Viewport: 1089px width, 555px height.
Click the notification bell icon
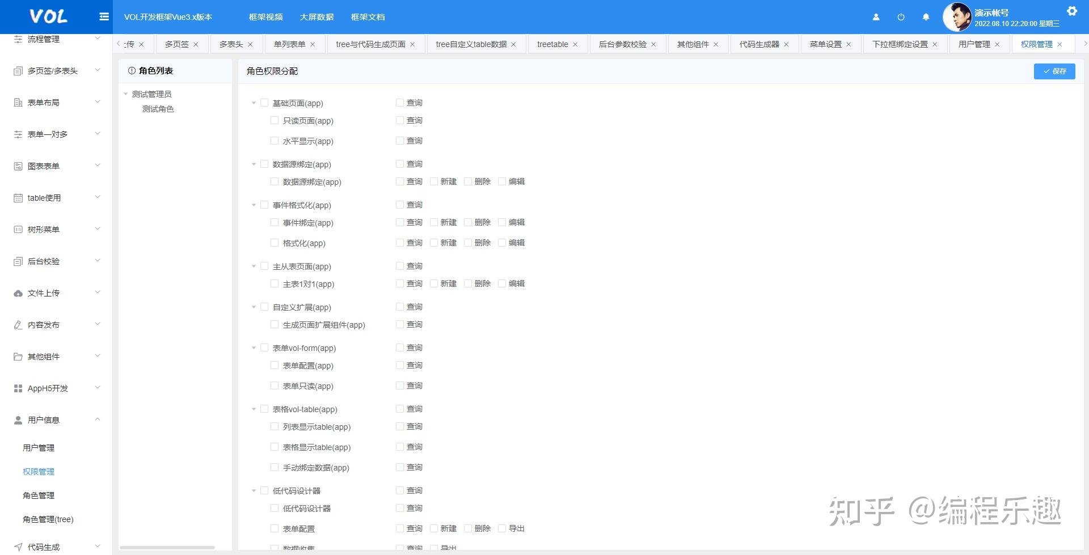click(926, 17)
